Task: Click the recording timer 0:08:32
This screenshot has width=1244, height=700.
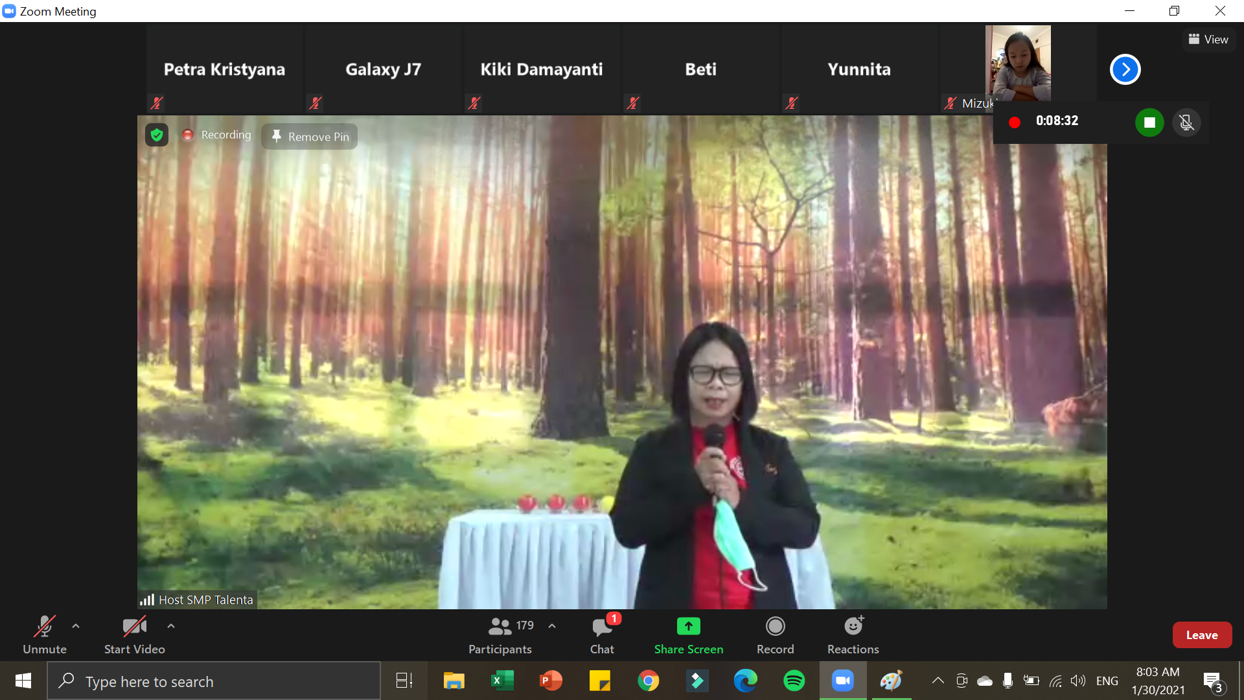Action: [x=1057, y=121]
